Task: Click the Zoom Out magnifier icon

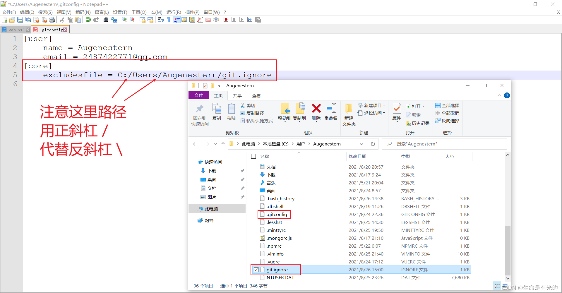Action: click(x=132, y=20)
